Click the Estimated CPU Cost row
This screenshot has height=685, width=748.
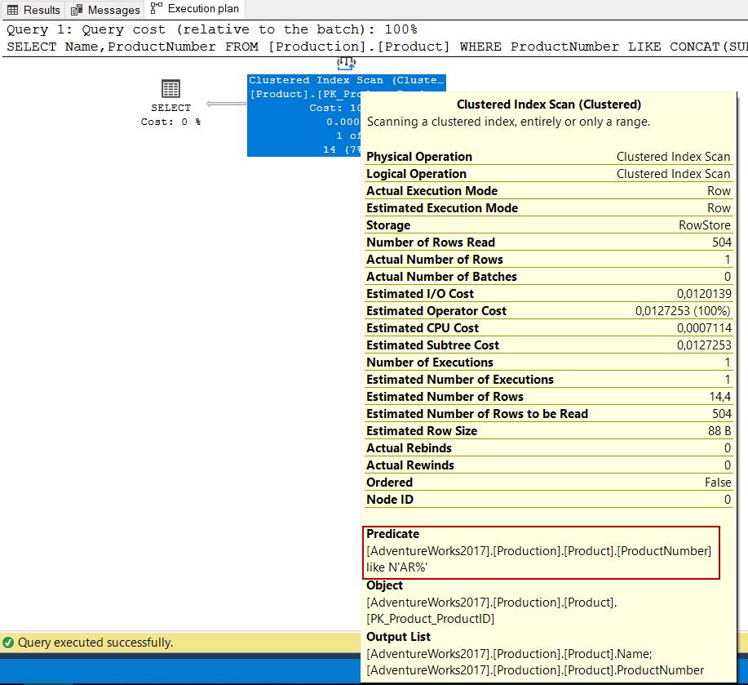pyautogui.click(x=549, y=328)
